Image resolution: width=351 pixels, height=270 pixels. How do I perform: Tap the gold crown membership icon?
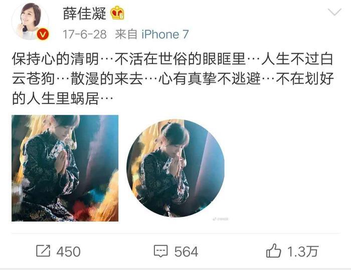point(117,12)
